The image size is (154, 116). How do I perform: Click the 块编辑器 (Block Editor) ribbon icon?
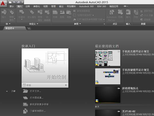[x=47, y=12]
